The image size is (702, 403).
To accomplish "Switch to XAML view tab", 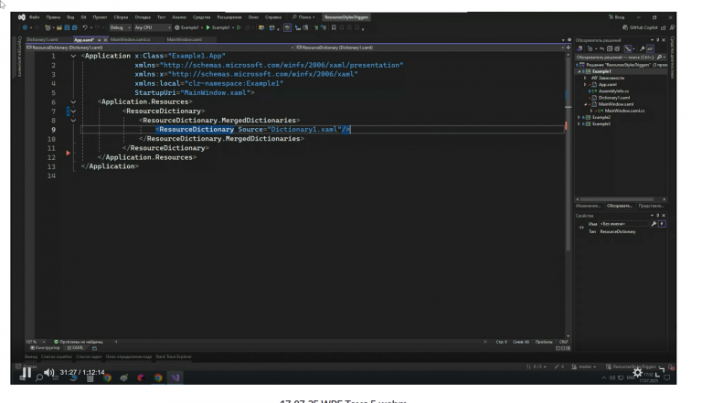I will 75,348.
